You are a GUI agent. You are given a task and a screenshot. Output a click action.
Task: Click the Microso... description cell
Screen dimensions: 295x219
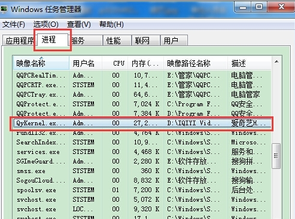pos(248,142)
